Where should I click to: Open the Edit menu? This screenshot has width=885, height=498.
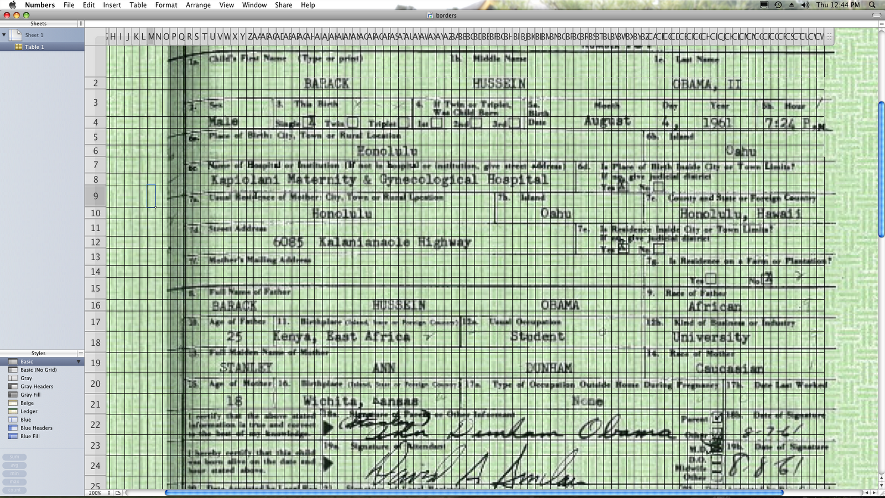tap(88, 5)
